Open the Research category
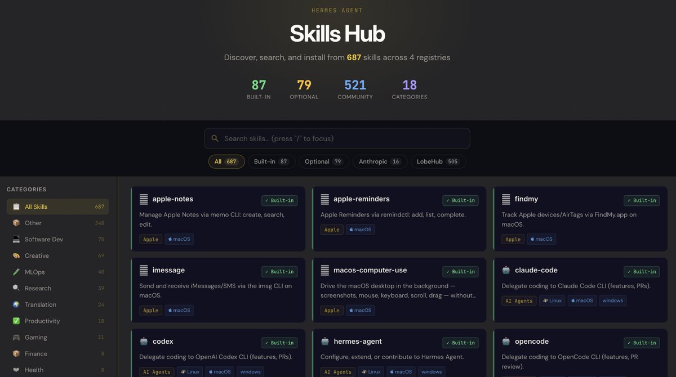Viewport: 676px width, 377px height. (57, 288)
